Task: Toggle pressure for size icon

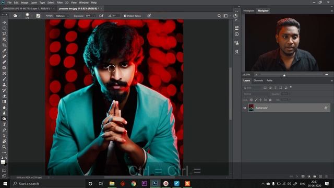Action: (x=149, y=16)
